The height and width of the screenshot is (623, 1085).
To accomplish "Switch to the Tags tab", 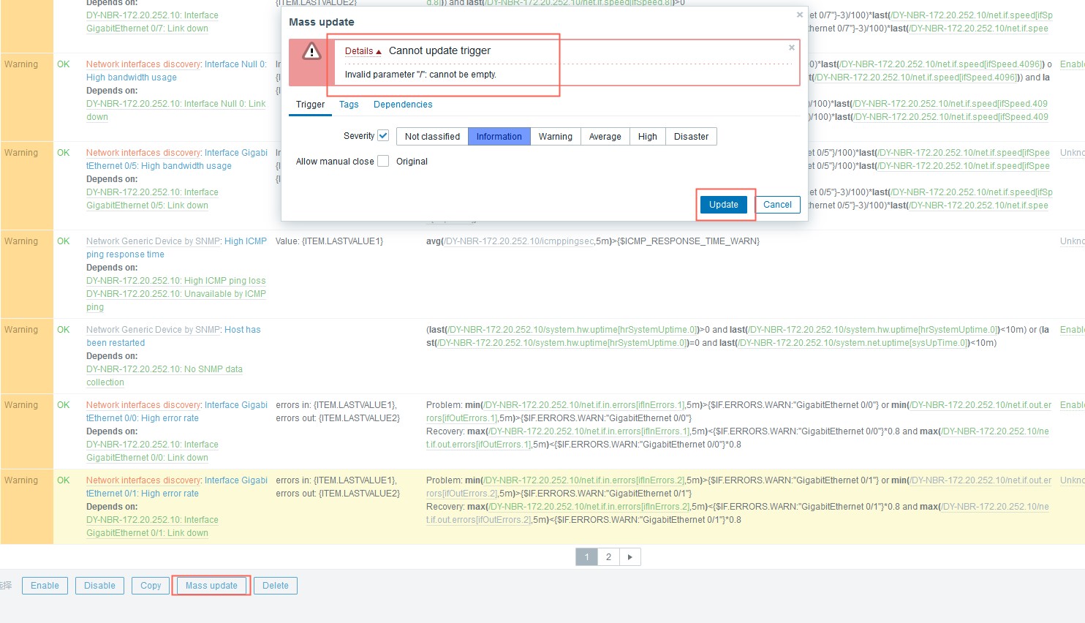I will pyautogui.click(x=349, y=105).
